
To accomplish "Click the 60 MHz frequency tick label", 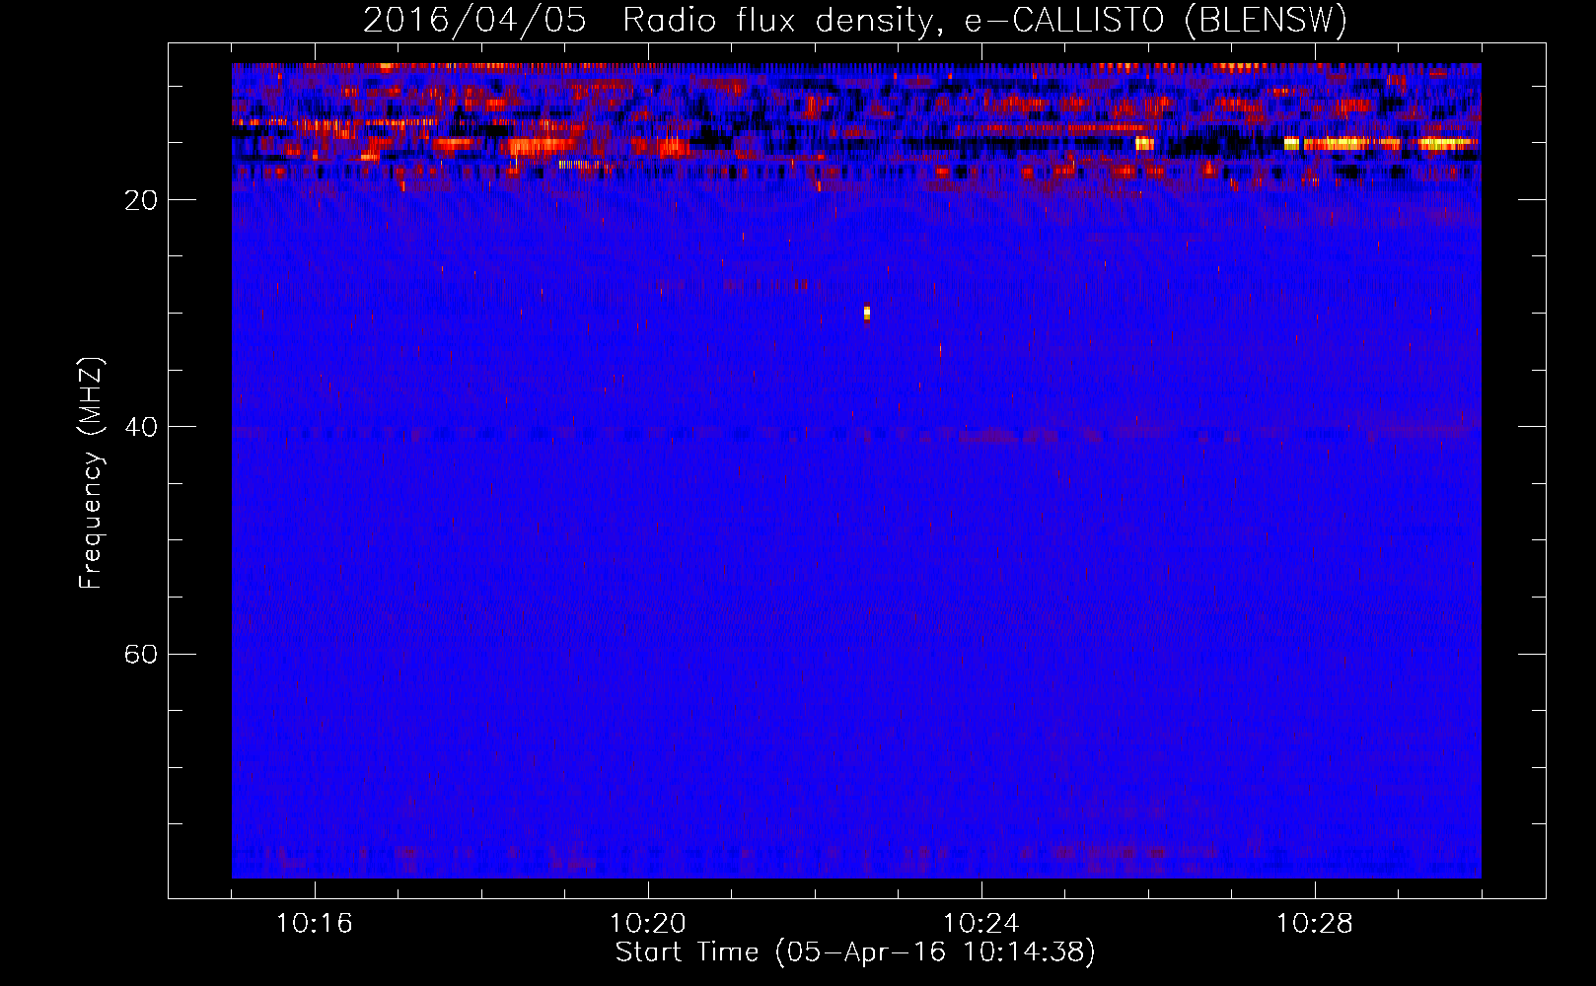I will tap(140, 654).
